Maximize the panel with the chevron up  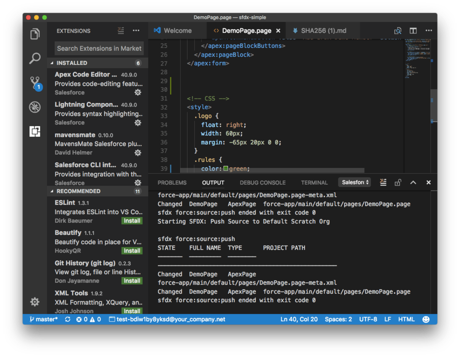413,182
